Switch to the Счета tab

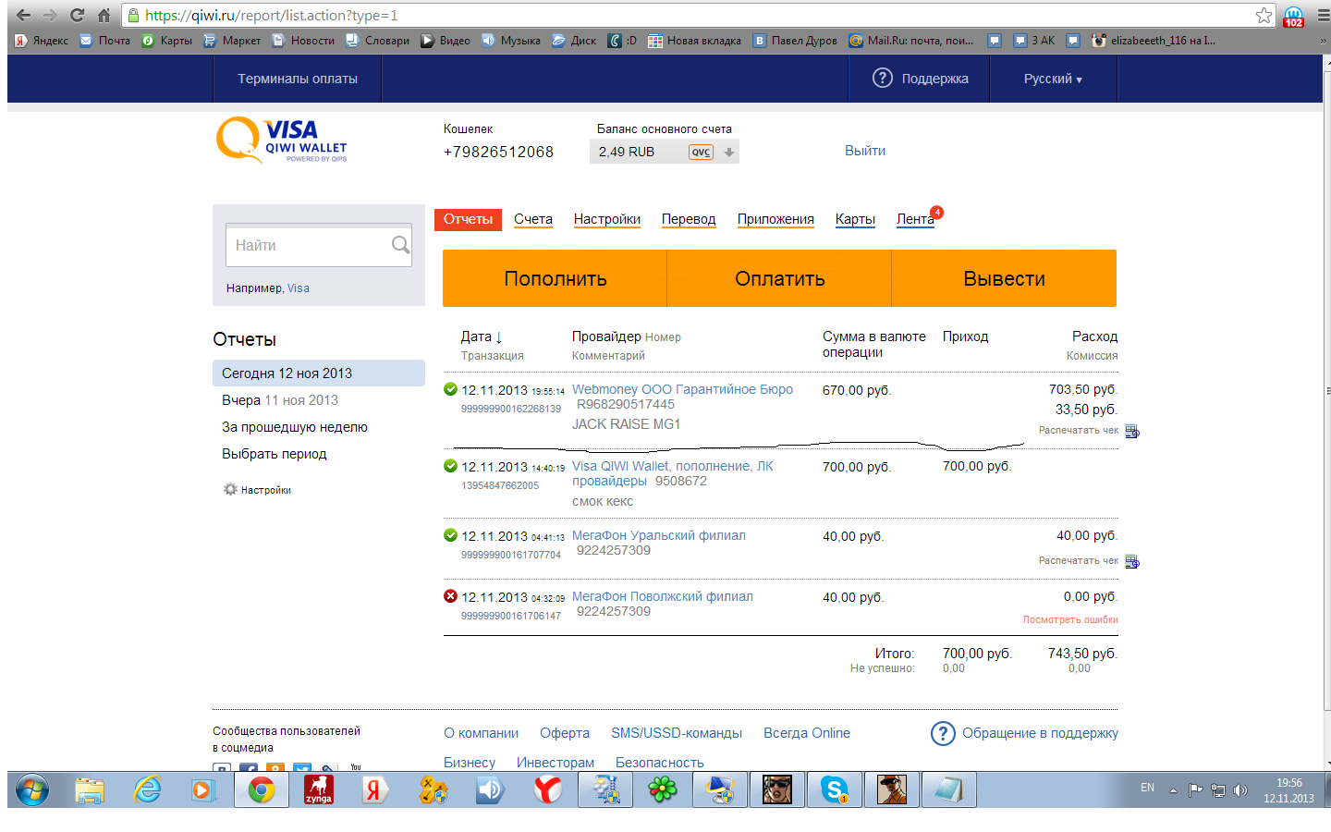[x=533, y=219]
